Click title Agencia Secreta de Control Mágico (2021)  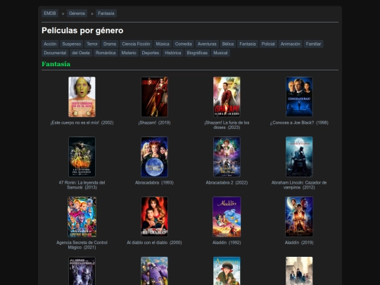pyautogui.click(x=82, y=245)
